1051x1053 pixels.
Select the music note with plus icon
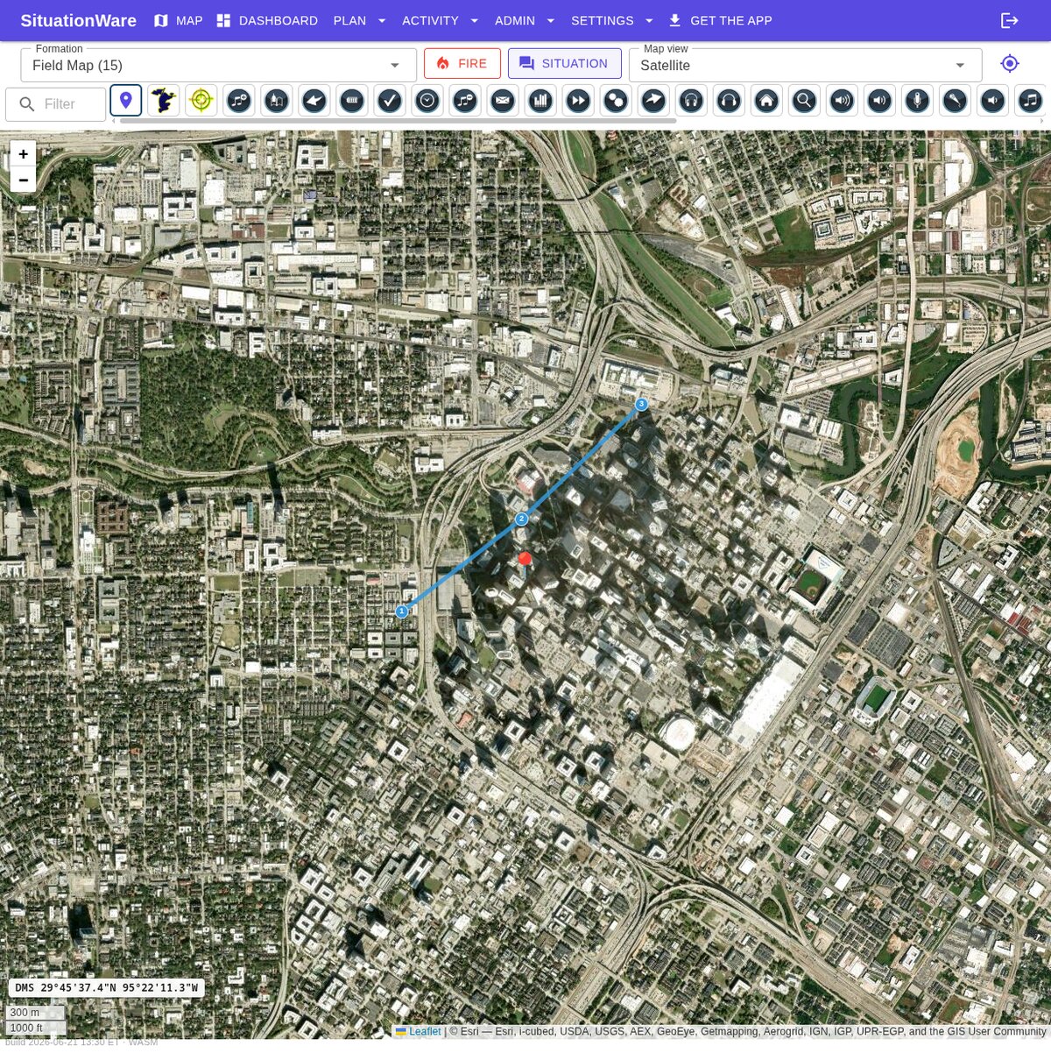click(x=239, y=101)
